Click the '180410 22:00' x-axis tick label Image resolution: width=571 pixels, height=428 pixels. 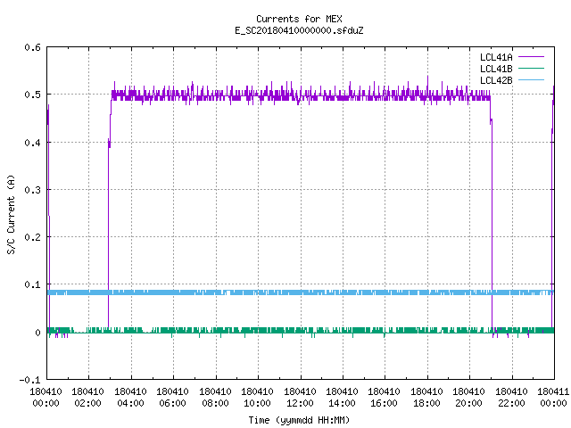click(512, 398)
